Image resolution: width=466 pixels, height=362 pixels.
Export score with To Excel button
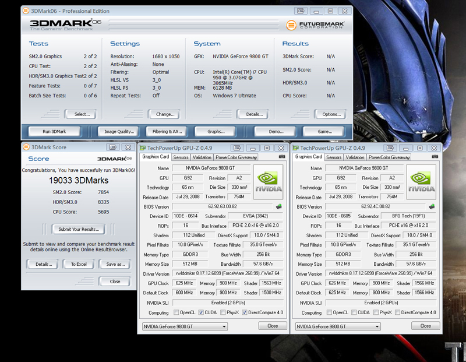tap(79, 264)
